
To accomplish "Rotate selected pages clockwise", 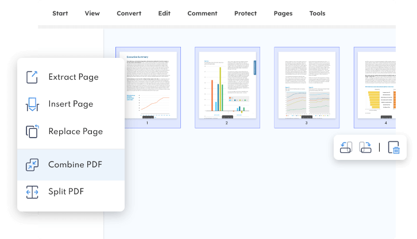I will (365, 148).
